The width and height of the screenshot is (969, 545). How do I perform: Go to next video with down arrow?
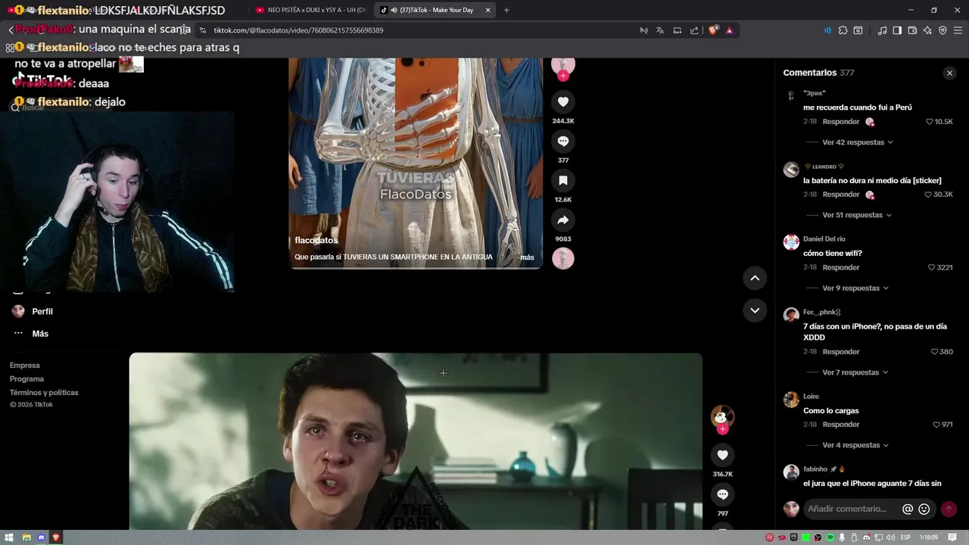[x=755, y=310]
